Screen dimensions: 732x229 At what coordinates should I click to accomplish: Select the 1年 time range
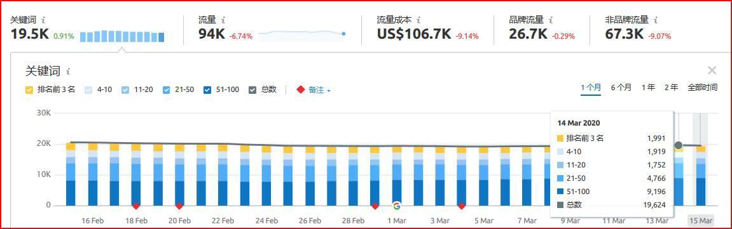[x=648, y=88]
